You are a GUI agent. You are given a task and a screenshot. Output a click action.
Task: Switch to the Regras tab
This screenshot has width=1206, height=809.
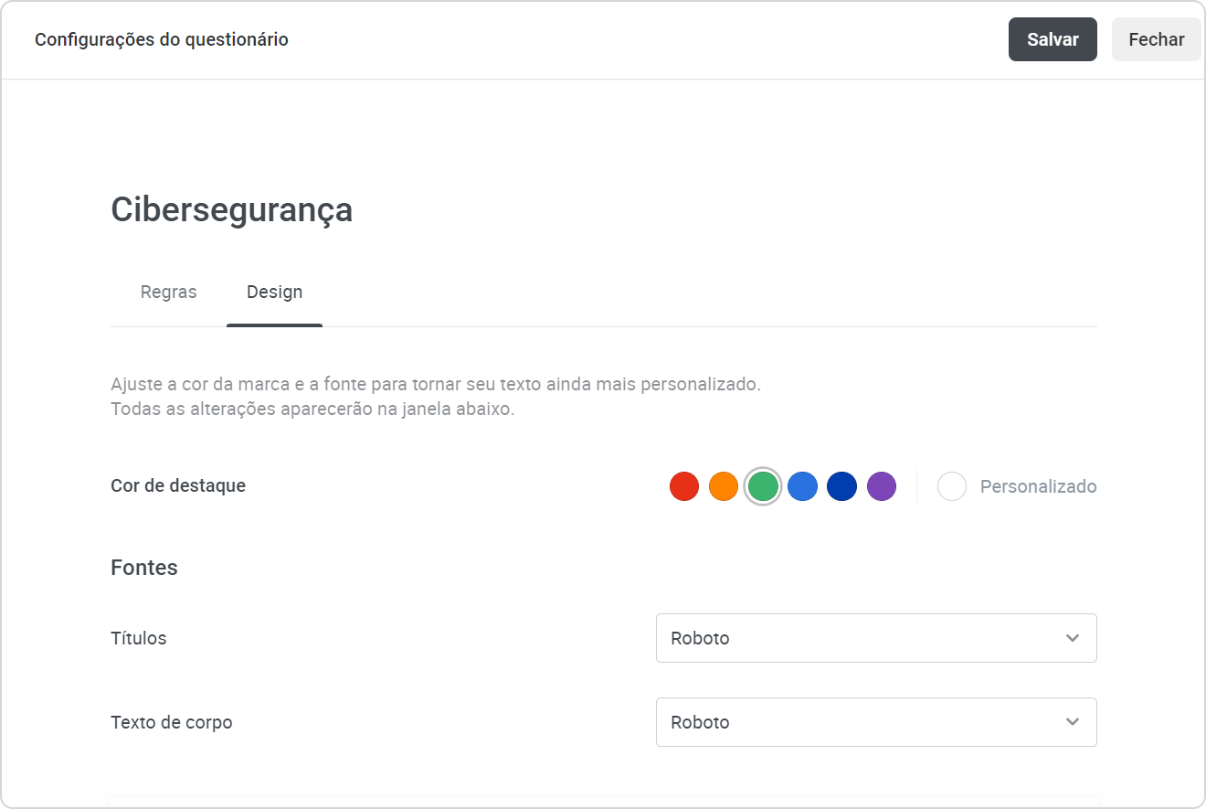168,293
